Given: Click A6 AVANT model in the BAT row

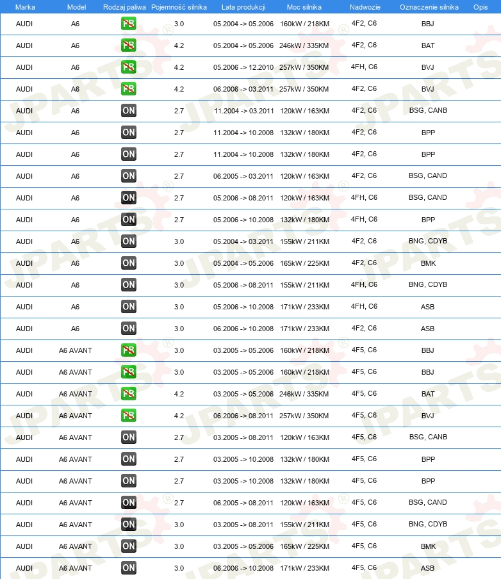Looking at the screenshot, I should 76,394.
